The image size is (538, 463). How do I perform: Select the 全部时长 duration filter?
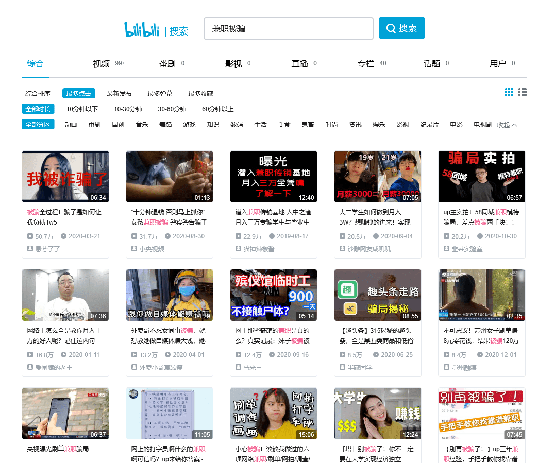click(38, 109)
